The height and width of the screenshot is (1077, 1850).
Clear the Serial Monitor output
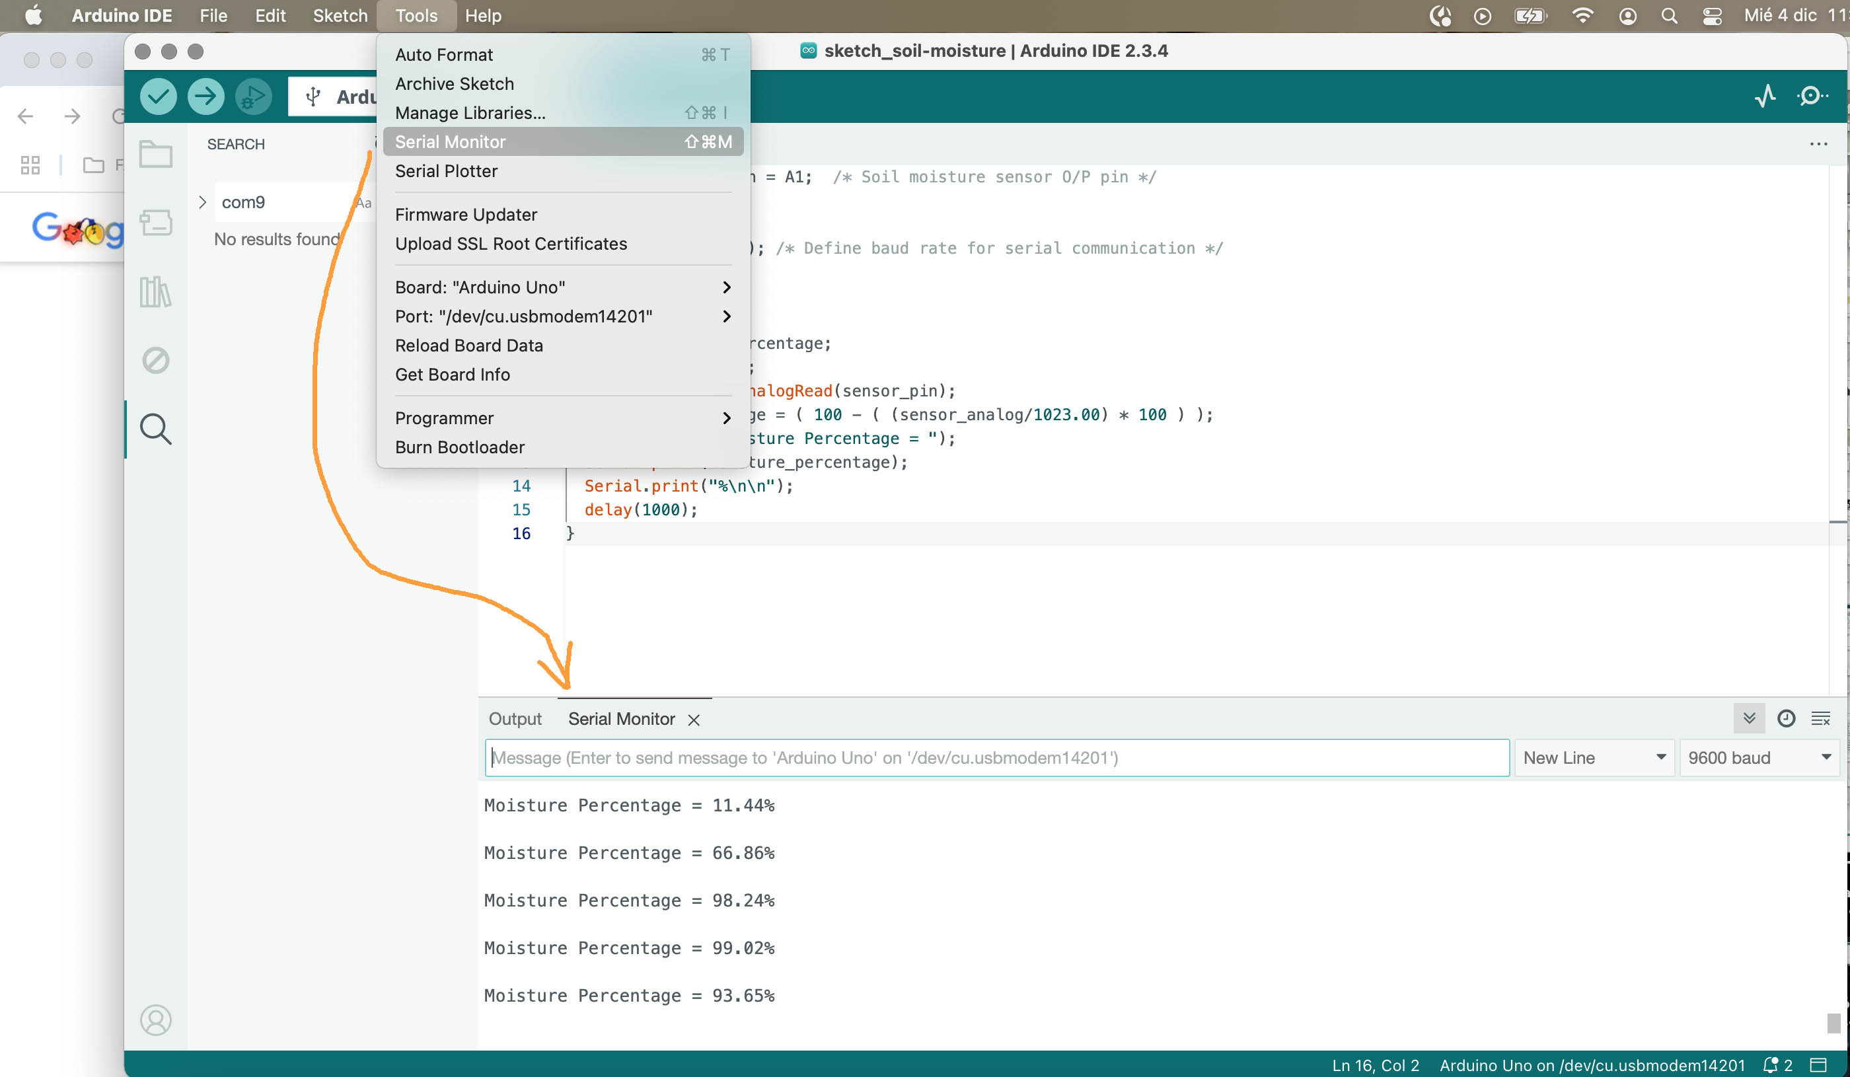coord(1821,719)
